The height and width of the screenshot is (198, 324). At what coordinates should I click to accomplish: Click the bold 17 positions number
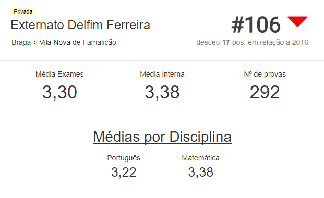tap(226, 42)
